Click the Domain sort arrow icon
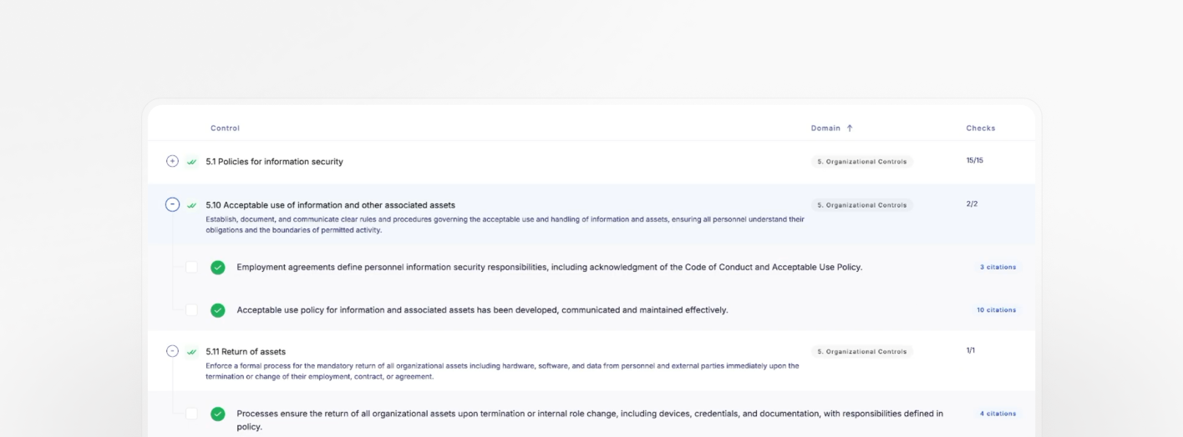Image resolution: width=1183 pixels, height=437 pixels. pos(850,128)
